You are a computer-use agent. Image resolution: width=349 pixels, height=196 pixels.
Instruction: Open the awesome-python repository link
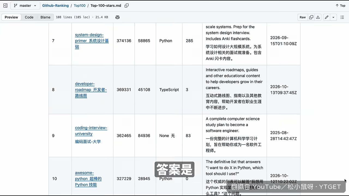click(88, 179)
